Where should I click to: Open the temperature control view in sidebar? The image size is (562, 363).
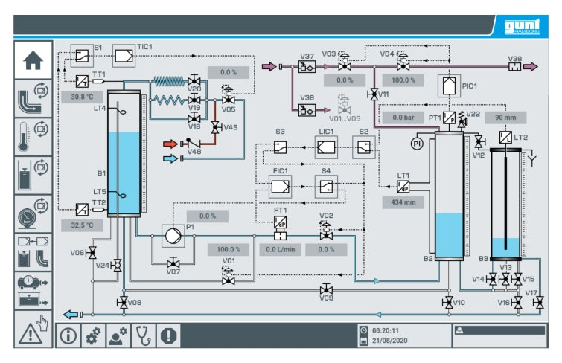(33, 137)
